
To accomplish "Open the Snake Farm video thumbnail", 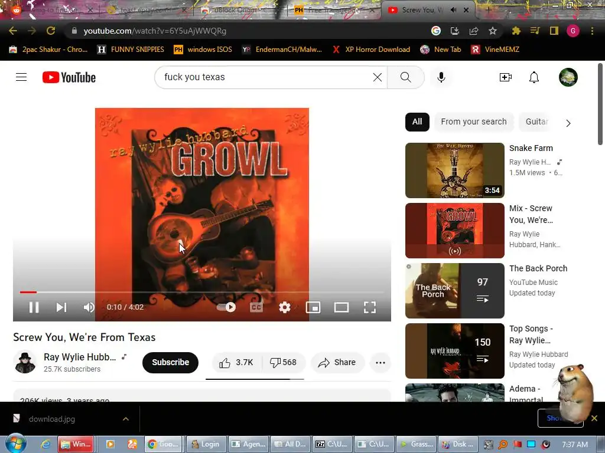I will 454,170.
